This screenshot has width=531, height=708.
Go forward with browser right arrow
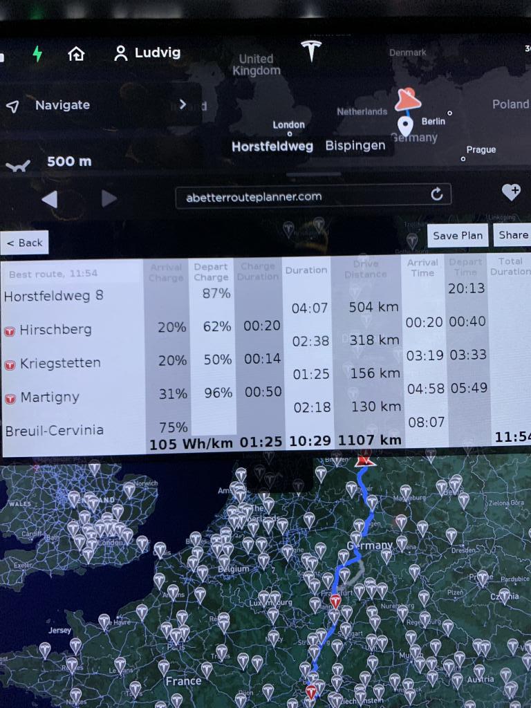(x=109, y=198)
